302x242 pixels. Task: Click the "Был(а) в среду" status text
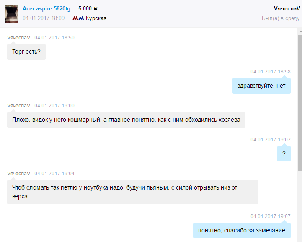(281, 18)
